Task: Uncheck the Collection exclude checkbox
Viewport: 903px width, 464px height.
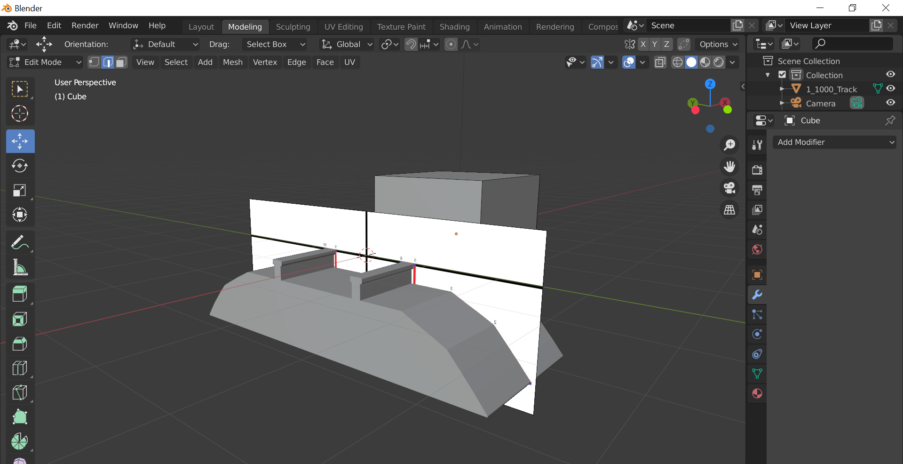Action: (x=782, y=75)
